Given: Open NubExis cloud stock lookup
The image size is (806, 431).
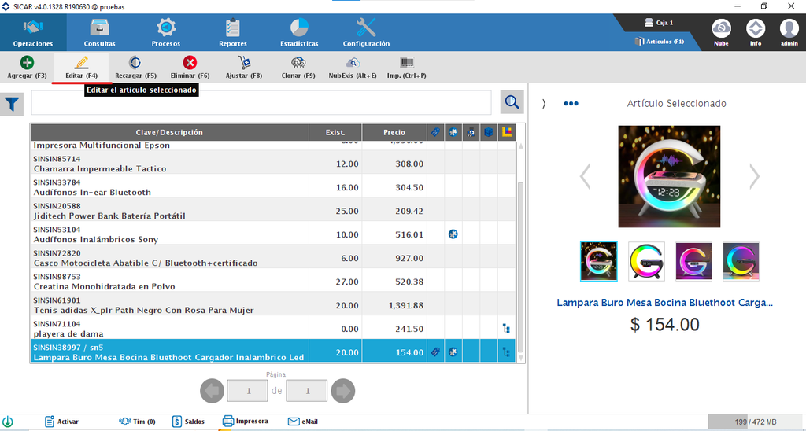Looking at the screenshot, I should (x=352, y=68).
